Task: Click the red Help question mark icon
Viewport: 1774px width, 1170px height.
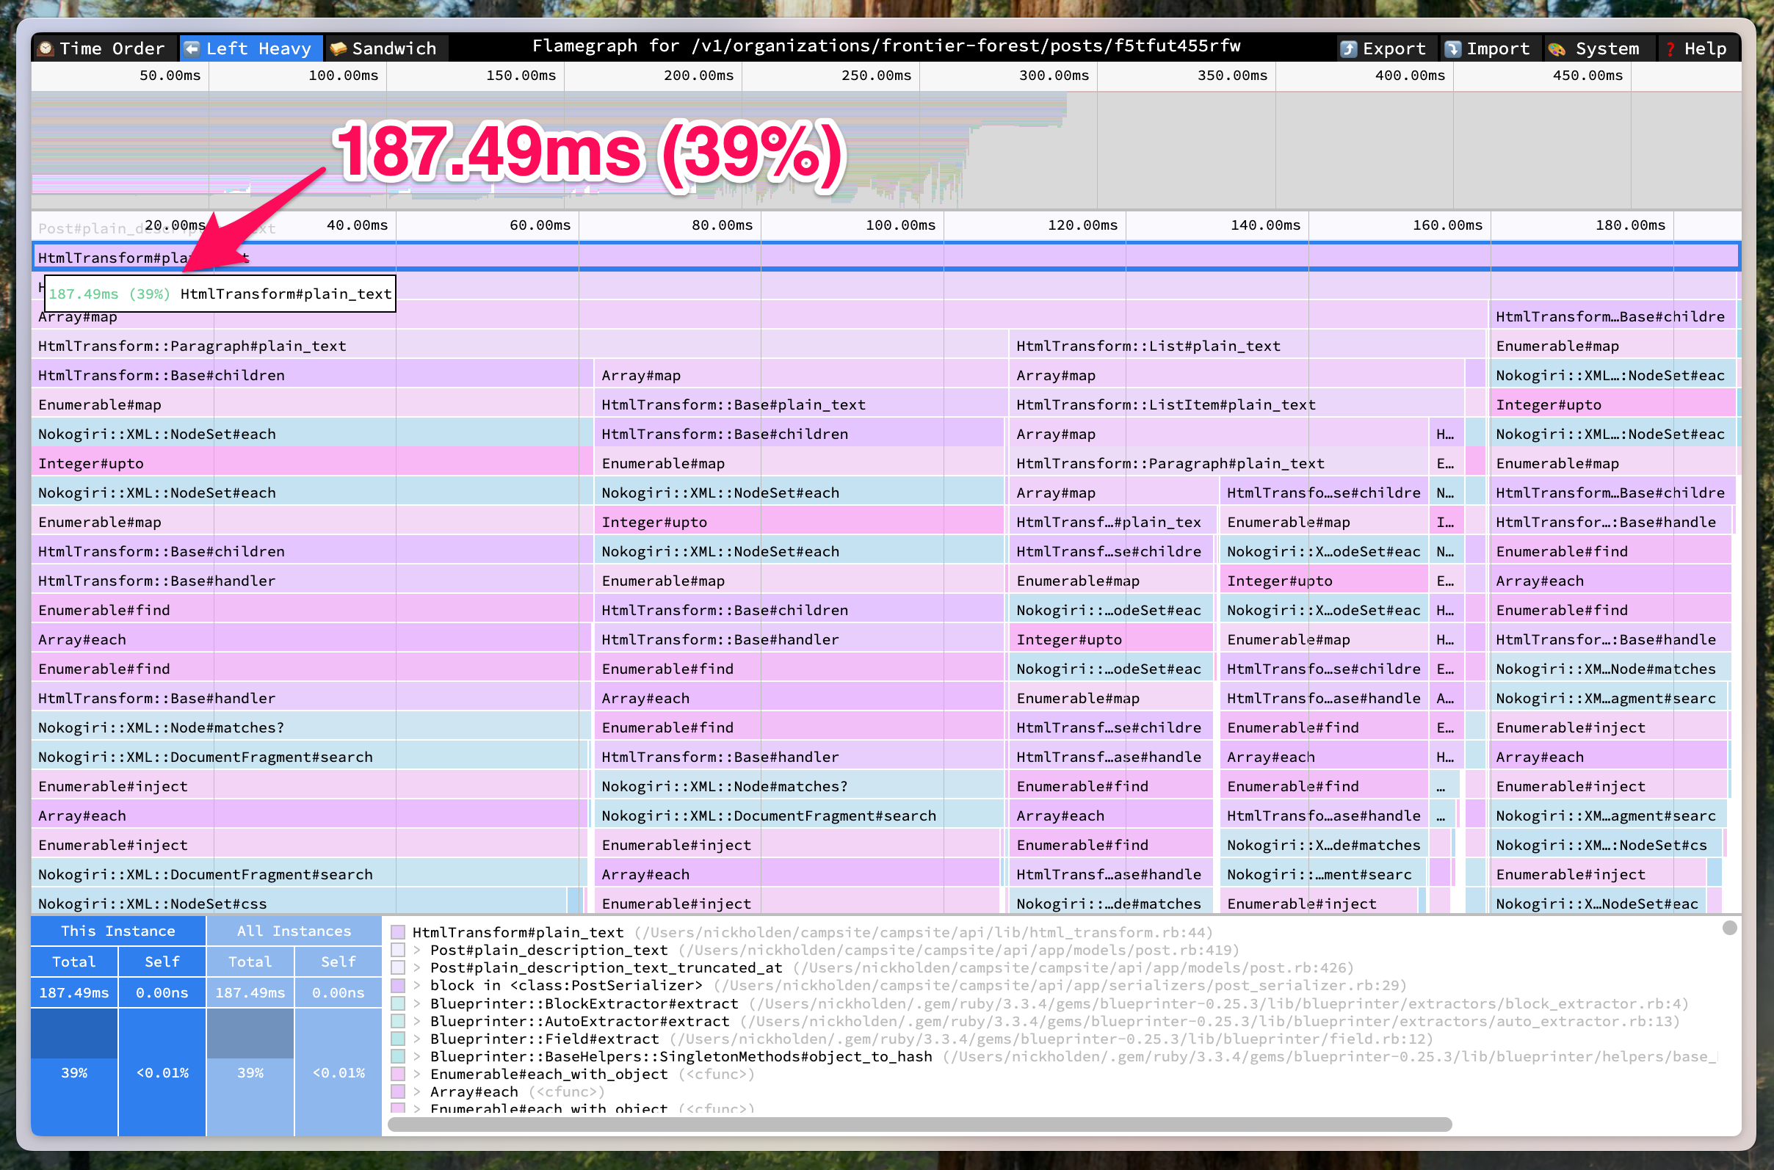Action: pos(1670,48)
